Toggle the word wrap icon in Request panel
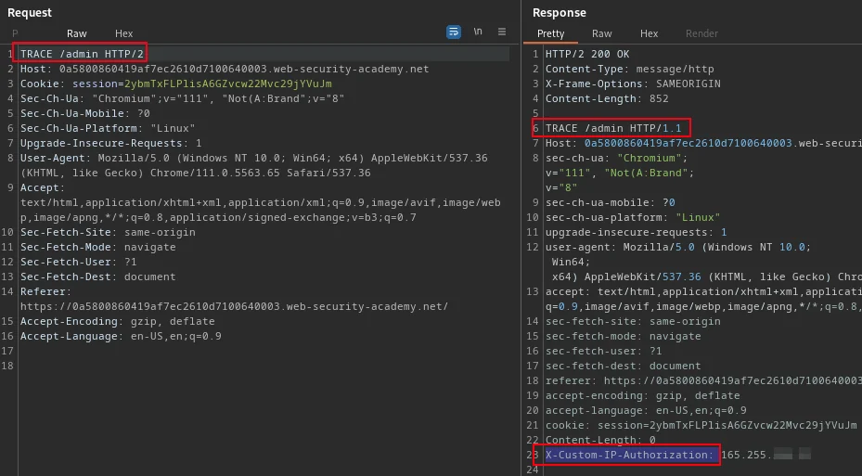This screenshot has width=862, height=476. pyautogui.click(x=454, y=32)
